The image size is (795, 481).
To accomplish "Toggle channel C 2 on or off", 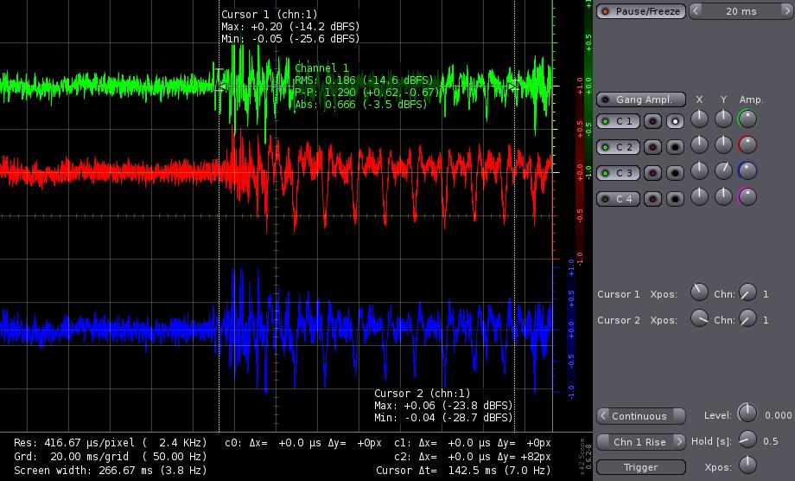I will (x=618, y=147).
